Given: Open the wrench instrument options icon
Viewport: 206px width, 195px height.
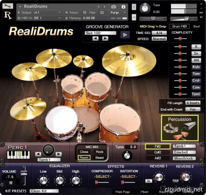Looking at the screenshot, I should 8,6.
